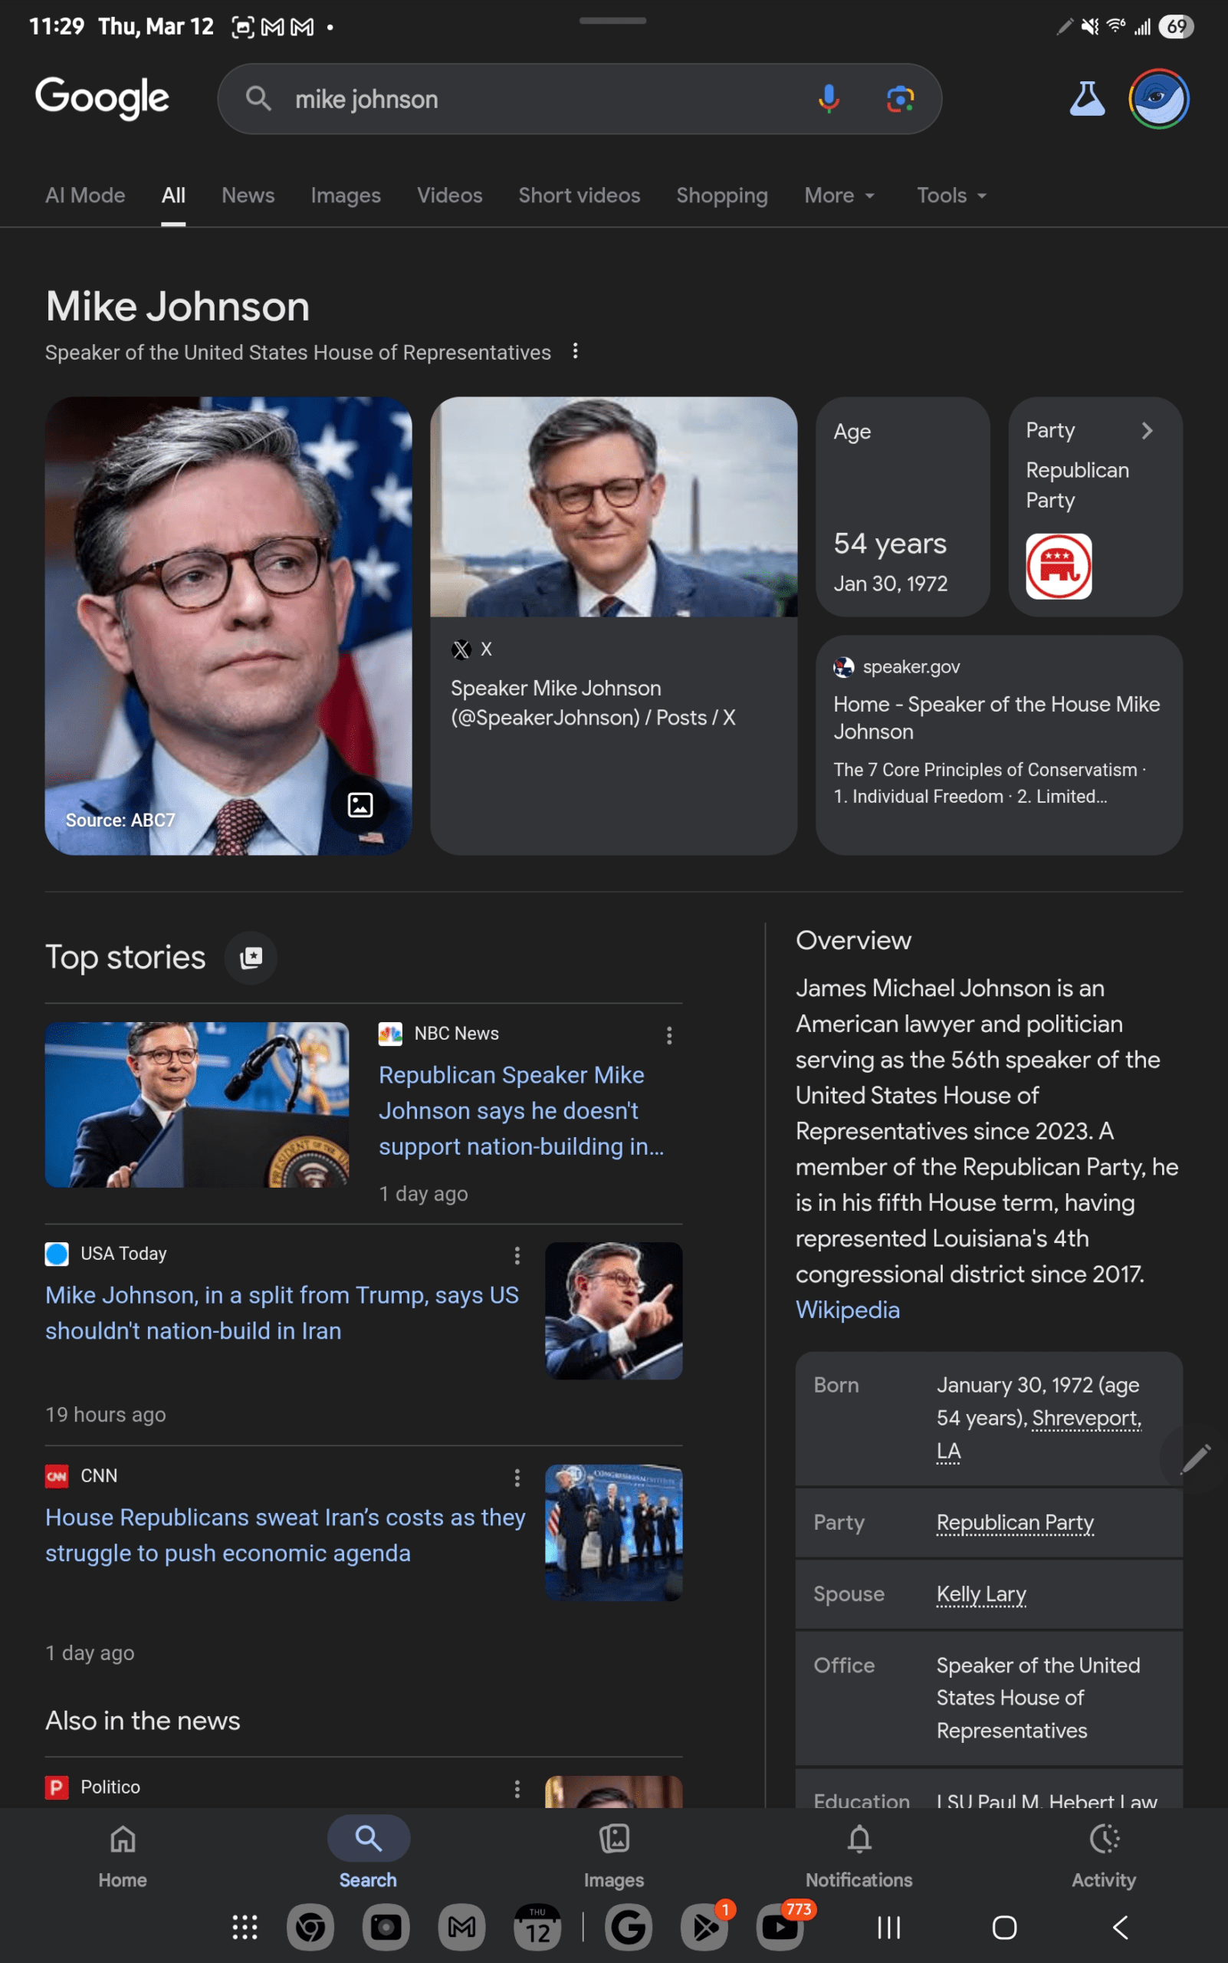Launch YouTube from the taskbar

click(780, 1926)
